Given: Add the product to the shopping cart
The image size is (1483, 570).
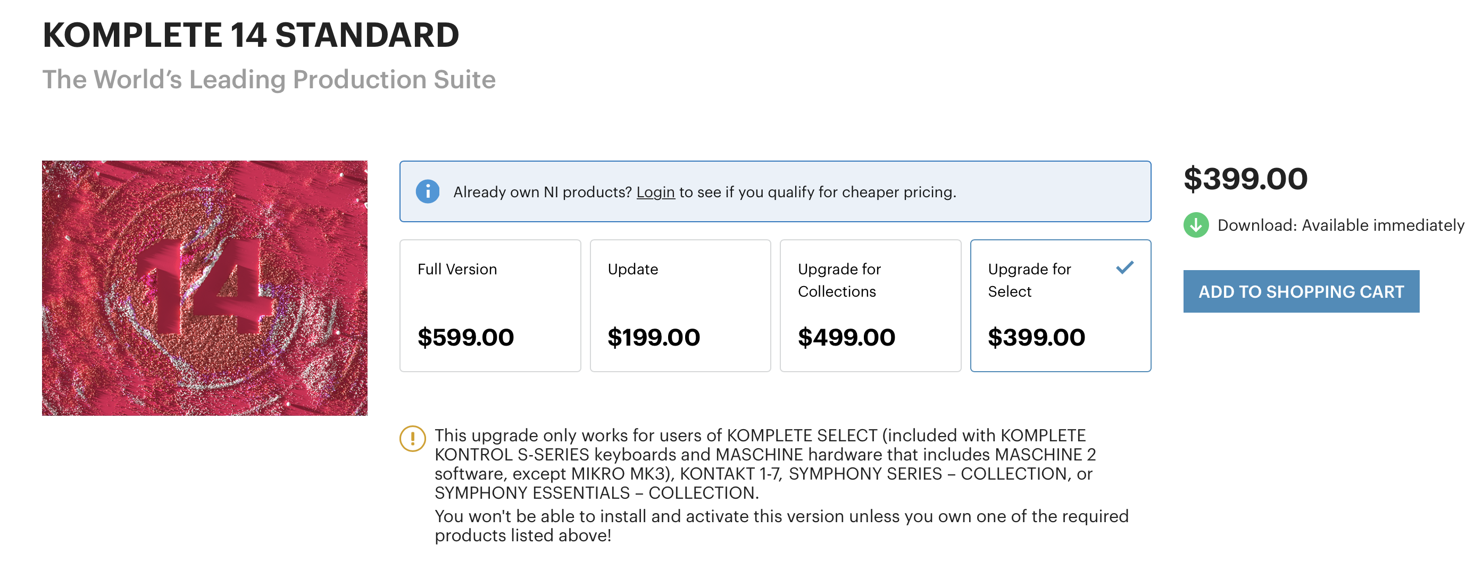Looking at the screenshot, I should [x=1301, y=291].
